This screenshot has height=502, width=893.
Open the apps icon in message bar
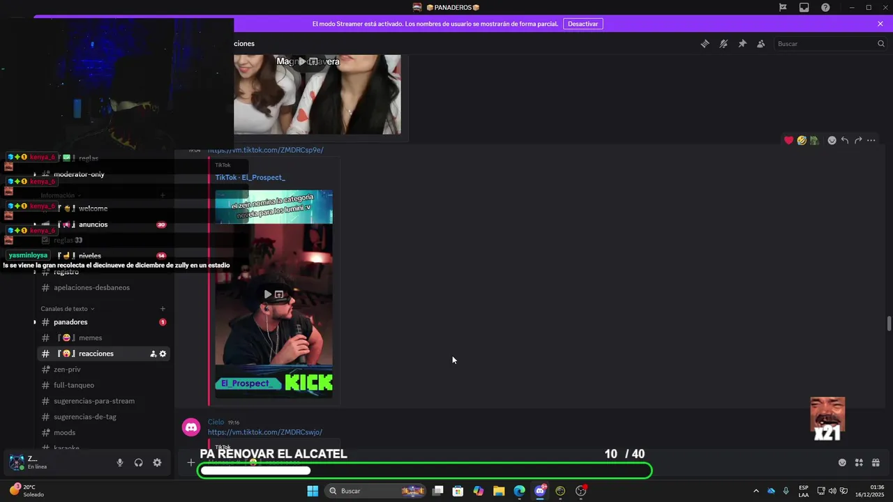[x=859, y=462]
